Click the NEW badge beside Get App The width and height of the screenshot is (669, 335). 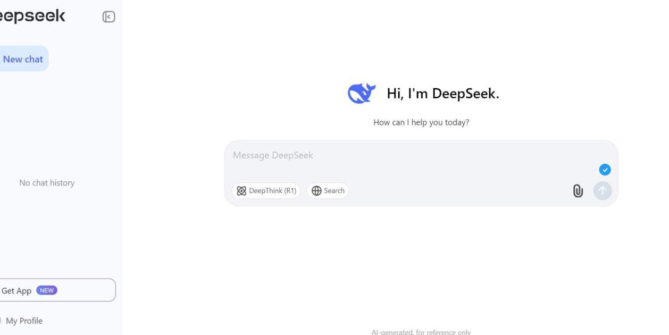pyautogui.click(x=47, y=290)
